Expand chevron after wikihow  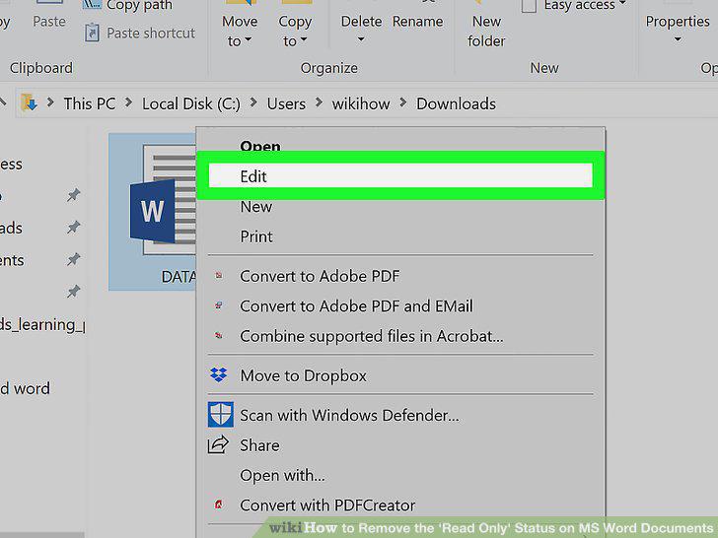pos(403,103)
